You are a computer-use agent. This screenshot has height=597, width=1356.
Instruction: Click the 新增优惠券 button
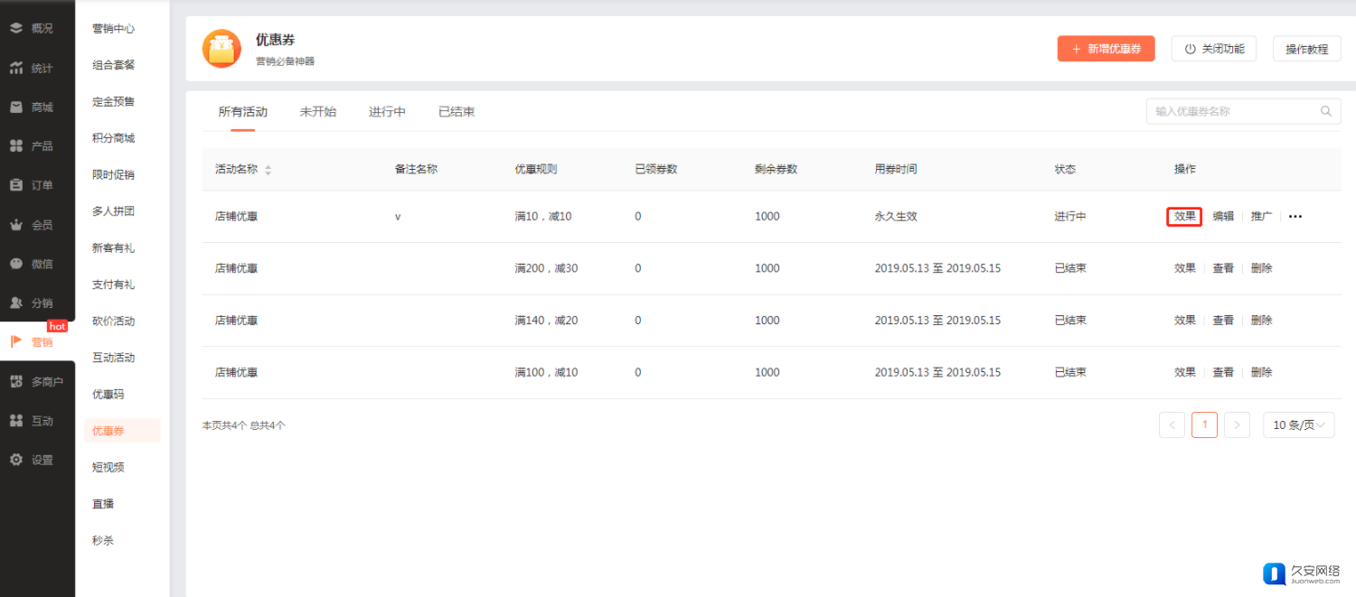point(1106,49)
